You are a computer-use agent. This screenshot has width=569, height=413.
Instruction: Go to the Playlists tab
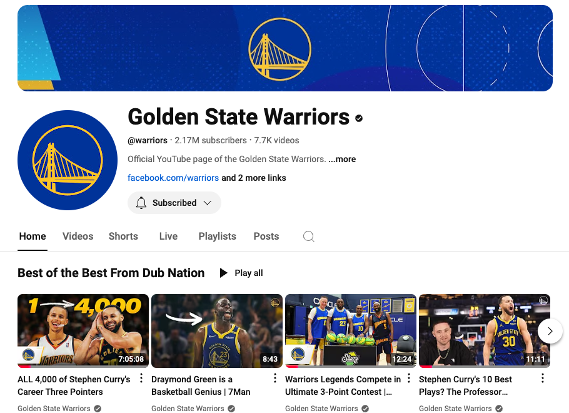217,237
